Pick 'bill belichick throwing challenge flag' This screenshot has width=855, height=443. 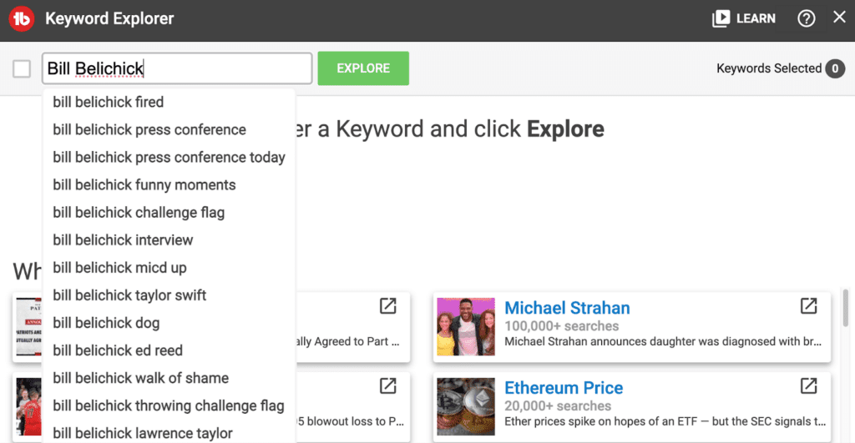(169, 406)
